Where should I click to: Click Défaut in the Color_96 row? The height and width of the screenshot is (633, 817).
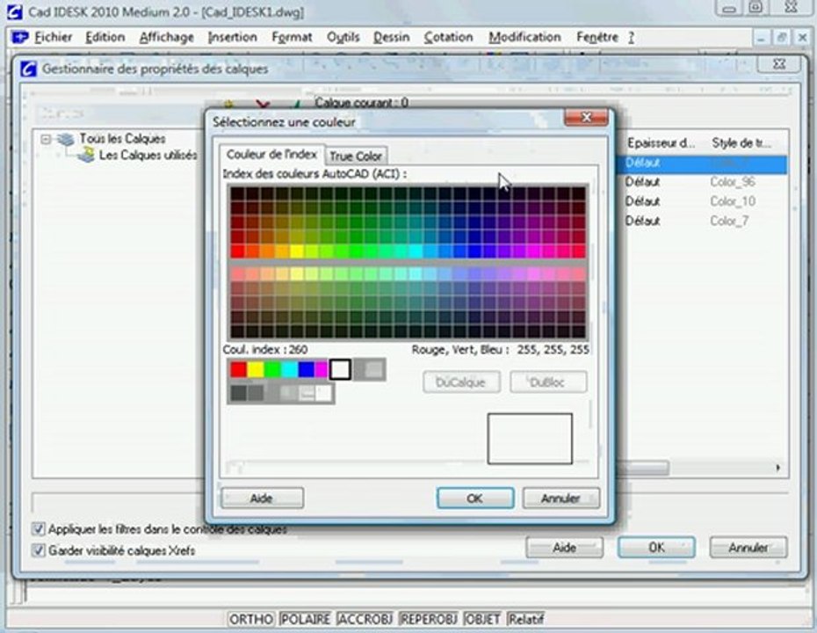(643, 182)
